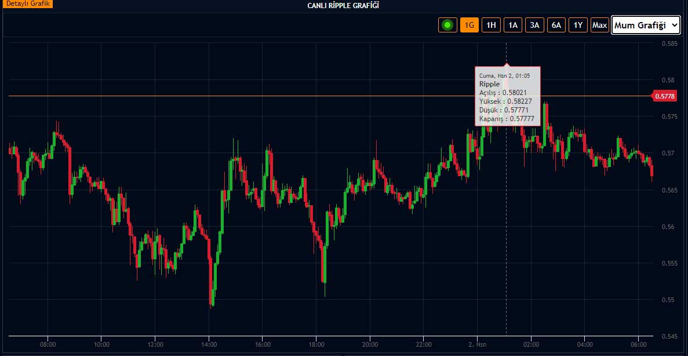Select the Max time range
Screen dimensions: 688x356
pos(600,25)
